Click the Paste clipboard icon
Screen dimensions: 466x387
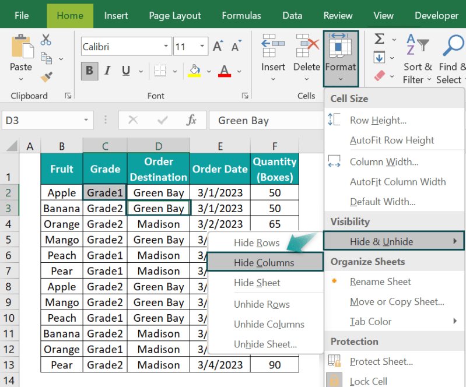point(22,46)
